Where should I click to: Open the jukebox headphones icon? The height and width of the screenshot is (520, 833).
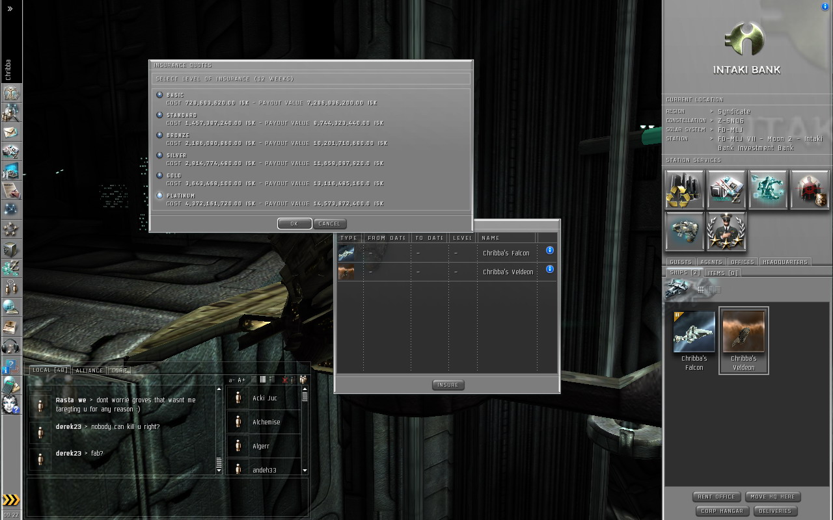[x=11, y=346]
